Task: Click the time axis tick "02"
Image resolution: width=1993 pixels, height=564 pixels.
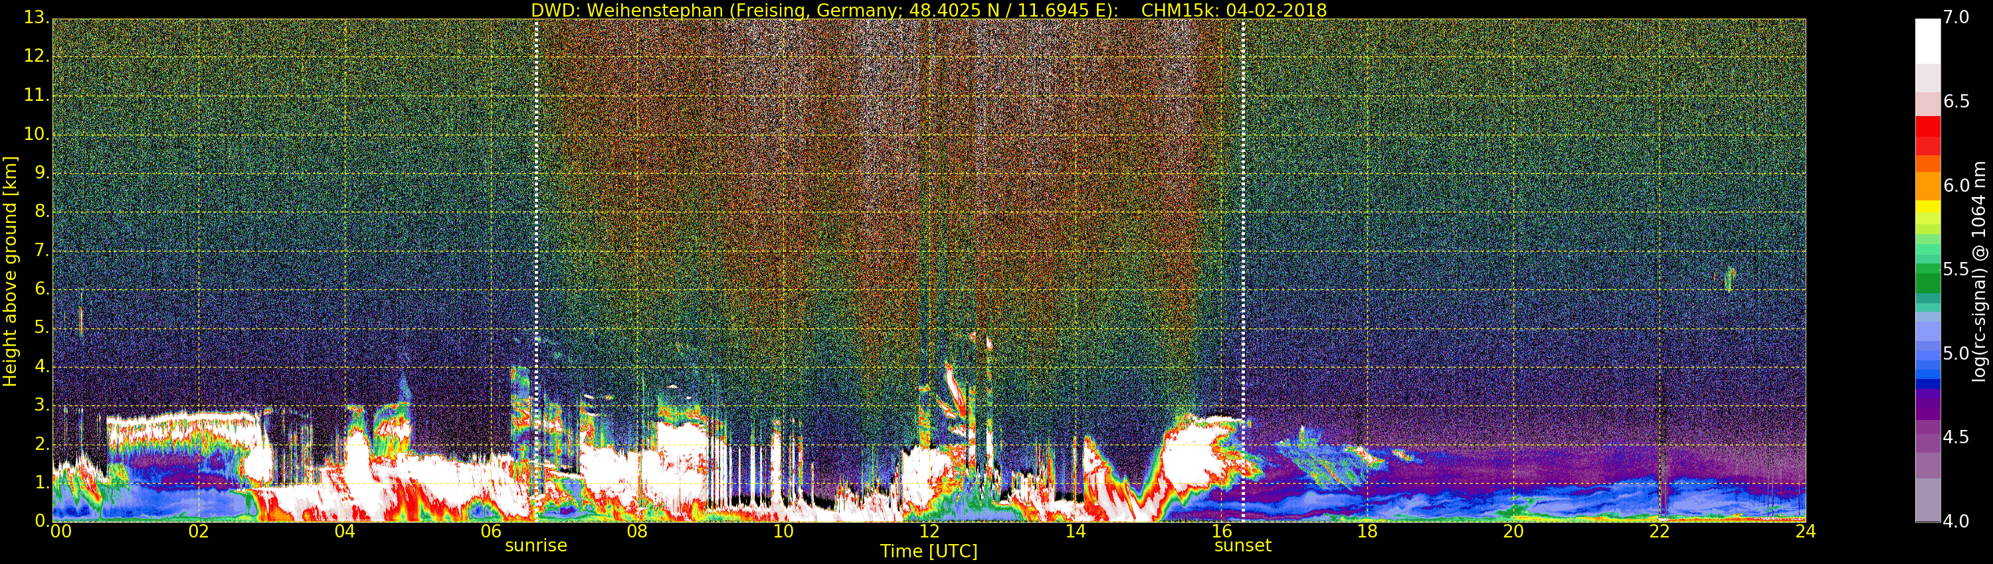Action: tap(199, 531)
